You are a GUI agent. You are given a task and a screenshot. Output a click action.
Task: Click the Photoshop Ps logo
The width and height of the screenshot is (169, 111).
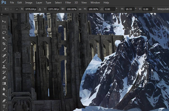pyautogui.click(x=4, y=2)
